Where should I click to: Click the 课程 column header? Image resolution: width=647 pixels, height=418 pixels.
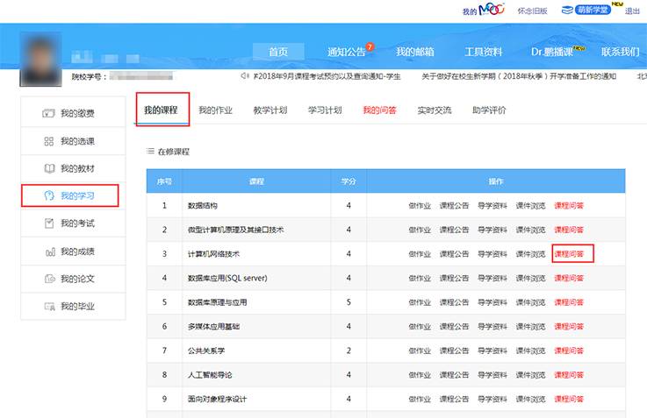pyautogui.click(x=256, y=181)
